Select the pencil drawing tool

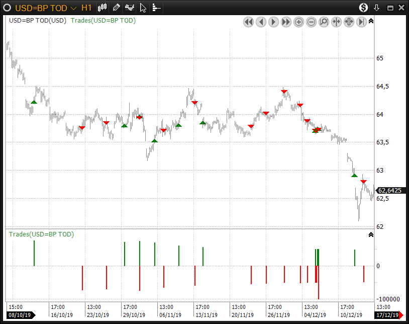tap(116, 8)
